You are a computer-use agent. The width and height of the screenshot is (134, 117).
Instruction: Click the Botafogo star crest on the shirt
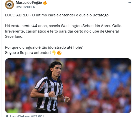pos(59,87)
